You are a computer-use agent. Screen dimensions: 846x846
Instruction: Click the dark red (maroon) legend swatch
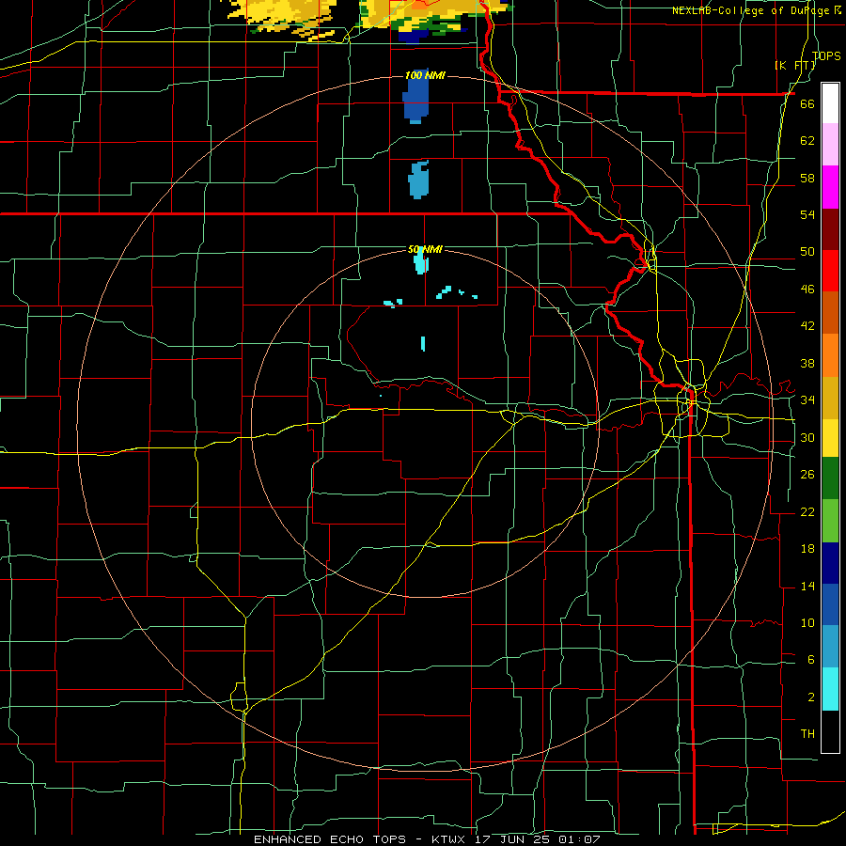tap(830, 229)
